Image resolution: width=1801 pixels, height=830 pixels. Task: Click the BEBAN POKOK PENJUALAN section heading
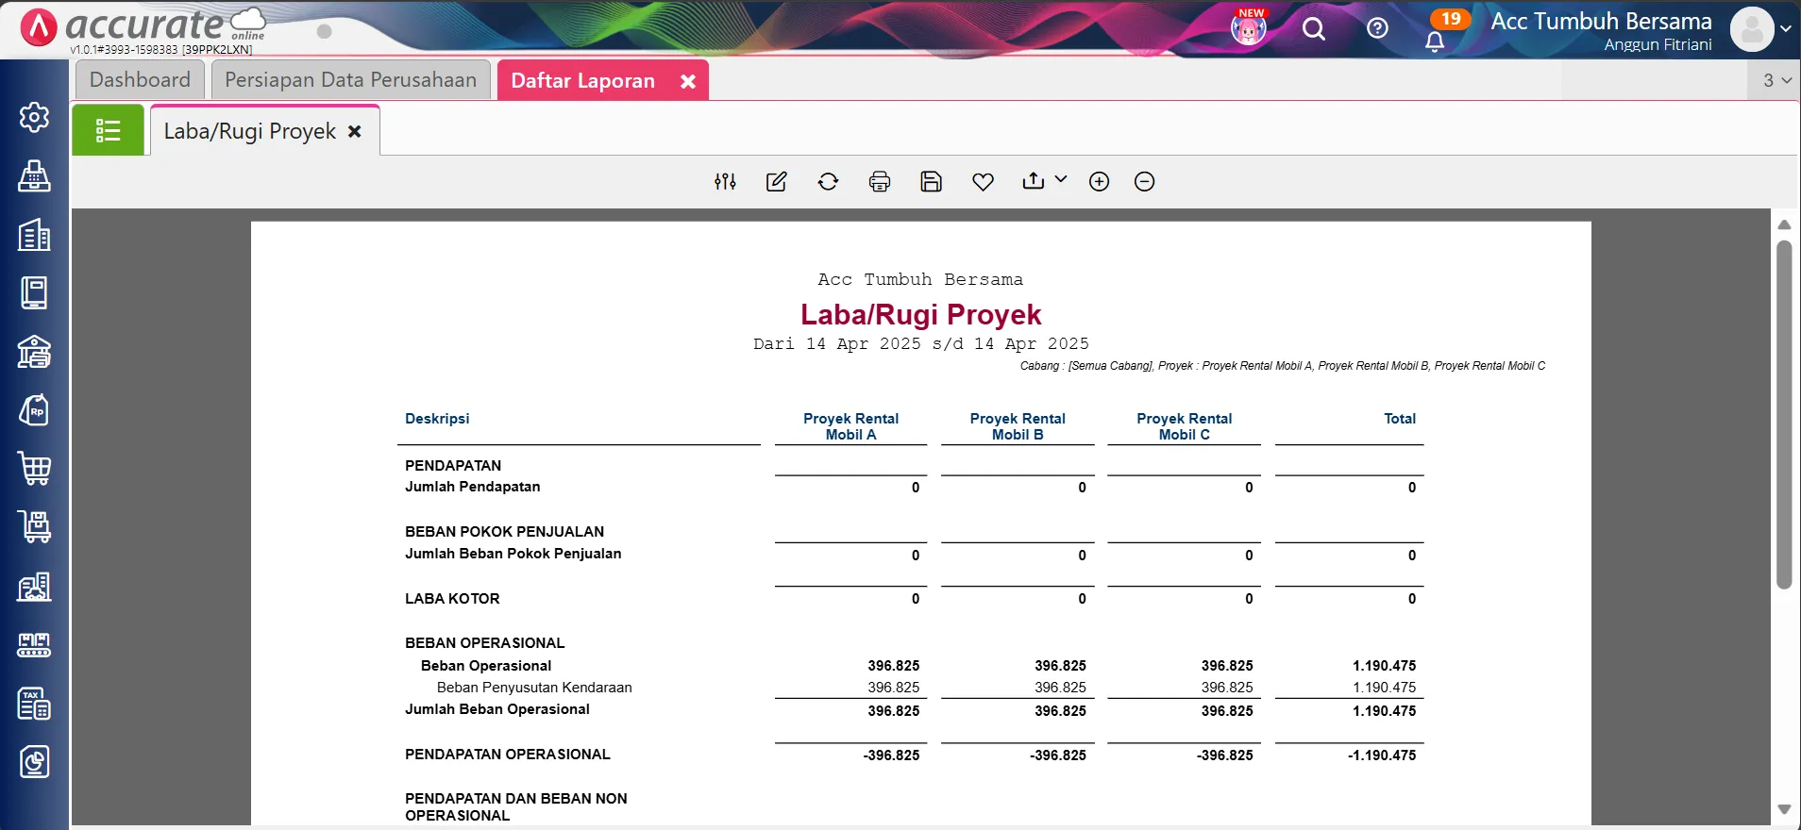[x=505, y=532]
